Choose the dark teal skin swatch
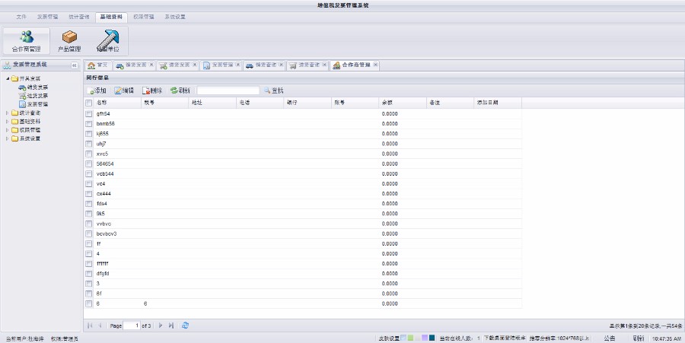The height and width of the screenshot is (343, 685). point(432,338)
